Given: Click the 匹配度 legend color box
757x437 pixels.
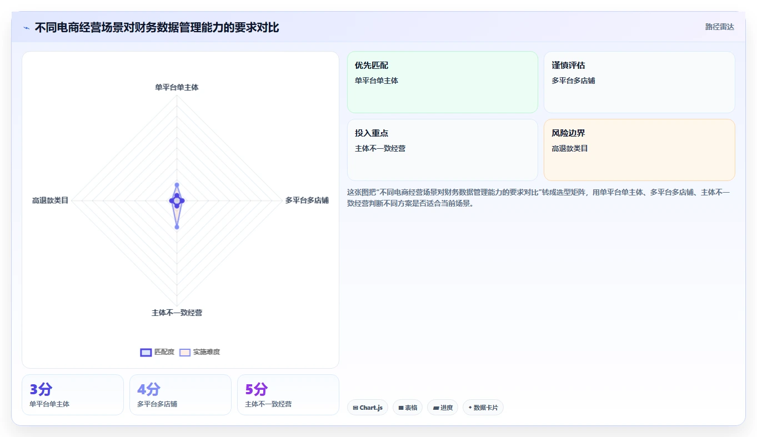Looking at the screenshot, I should pos(146,352).
